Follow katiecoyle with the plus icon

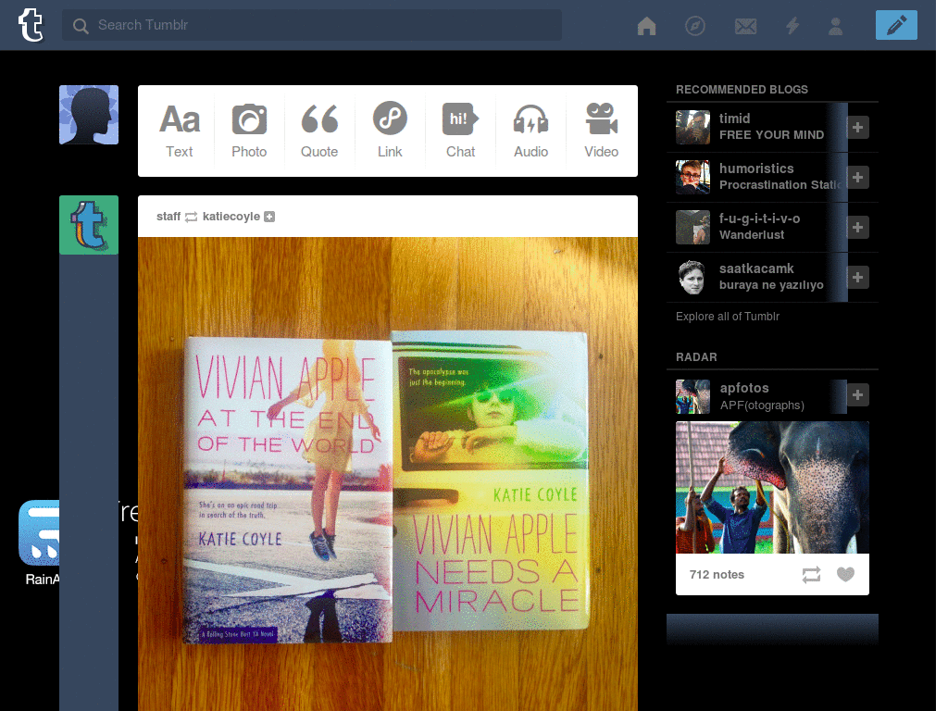pos(269,217)
